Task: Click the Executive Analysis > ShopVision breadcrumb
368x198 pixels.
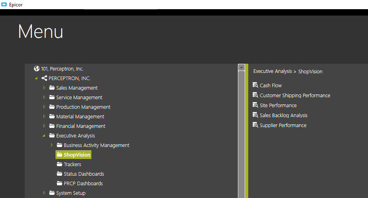Action: coord(288,71)
